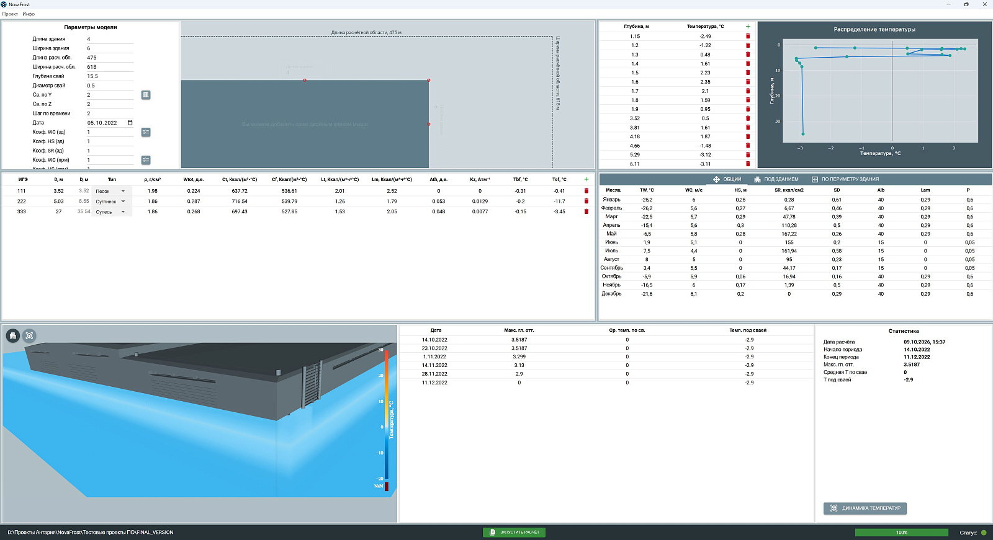Viewport: 993px width, 540px height.
Task: Open the Проект menu
Action: [x=10, y=14]
